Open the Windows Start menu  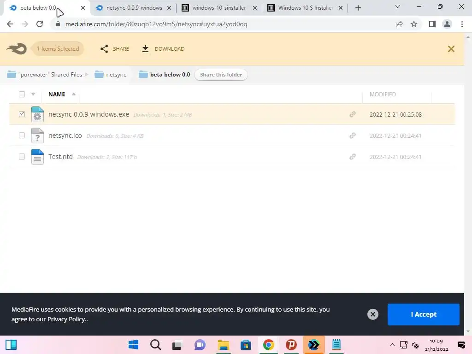point(133,345)
